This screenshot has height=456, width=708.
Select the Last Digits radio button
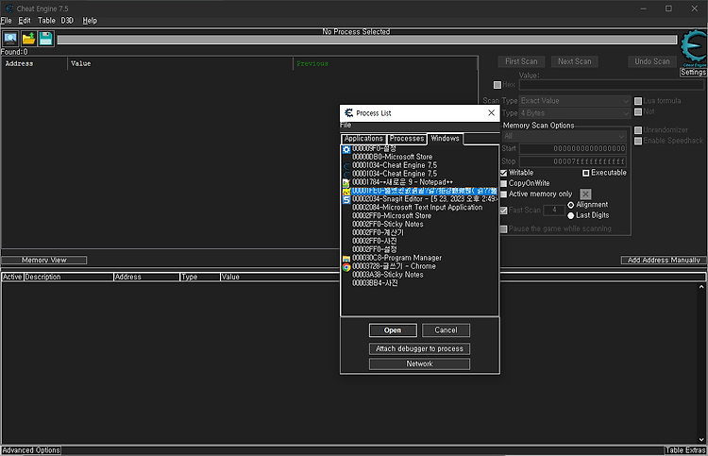pos(571,216)
